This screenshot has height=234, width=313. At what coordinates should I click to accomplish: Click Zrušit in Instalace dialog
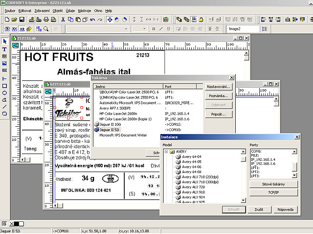[x=259, y=210]
